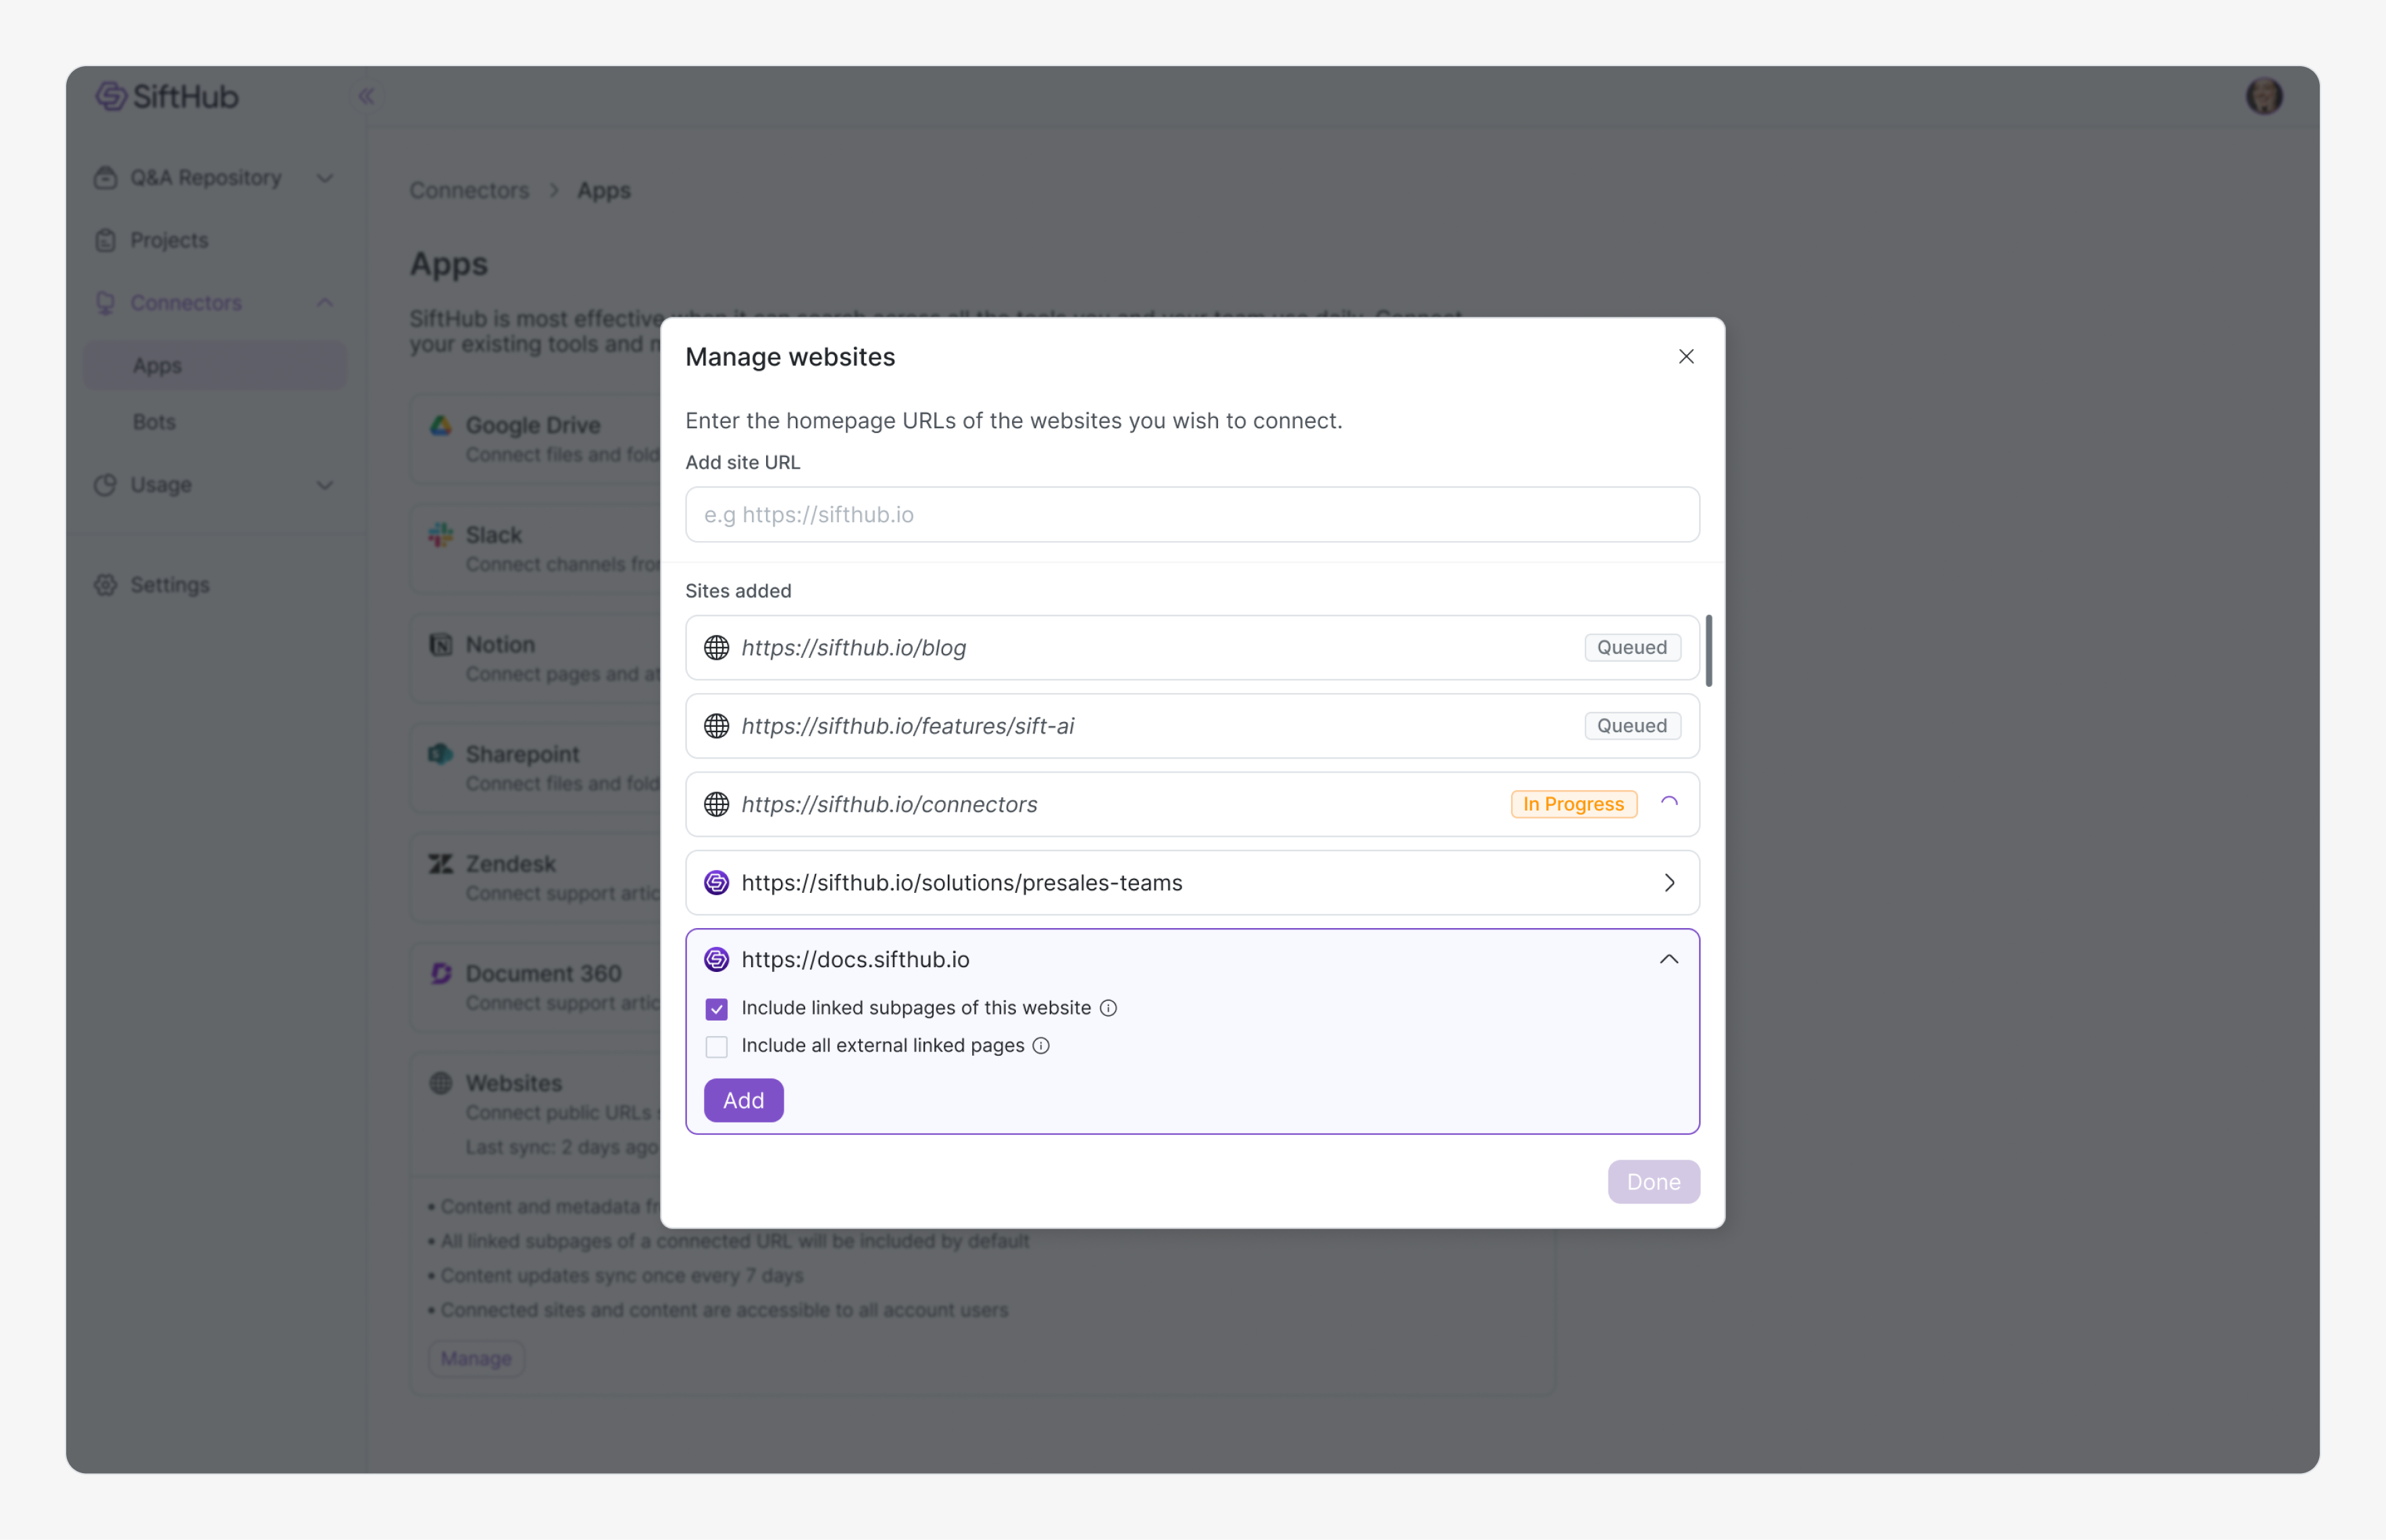Collapse the docs.sifthub.io site options
Viewport: 2386px width, 1540px height.
[1669, 960]
